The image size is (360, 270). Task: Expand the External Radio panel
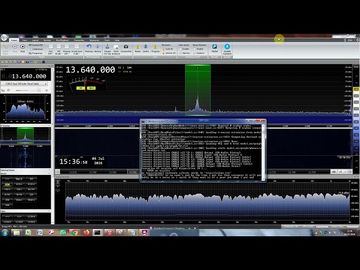click(x=49, y=170)
